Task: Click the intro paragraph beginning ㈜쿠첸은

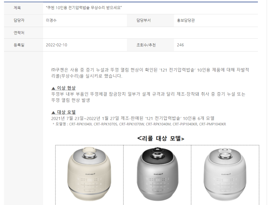Action: 150,73
